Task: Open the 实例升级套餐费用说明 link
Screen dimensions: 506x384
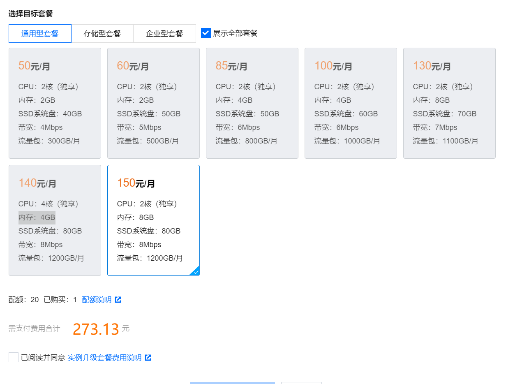Action: 104,358
